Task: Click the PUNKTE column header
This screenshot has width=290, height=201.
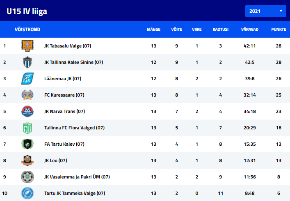Action: 279,29
